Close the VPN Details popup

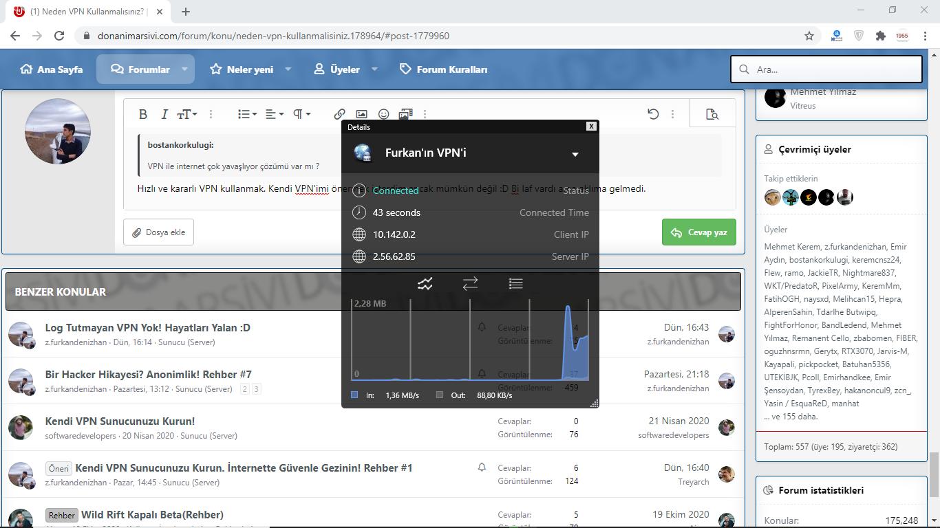tap(591, 126)
